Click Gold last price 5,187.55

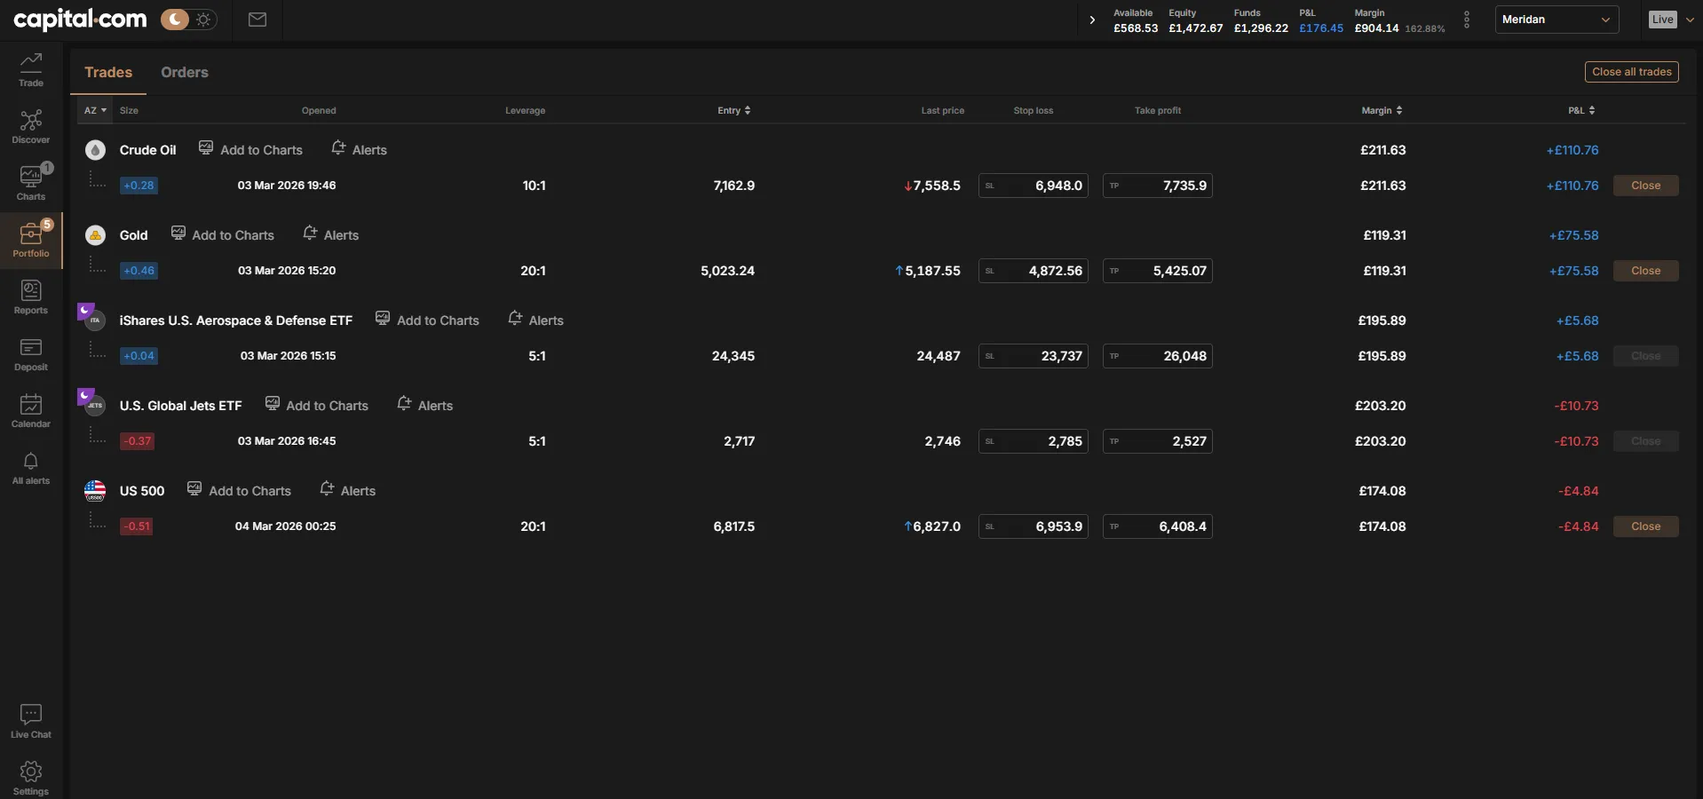[x=928, y=271]
